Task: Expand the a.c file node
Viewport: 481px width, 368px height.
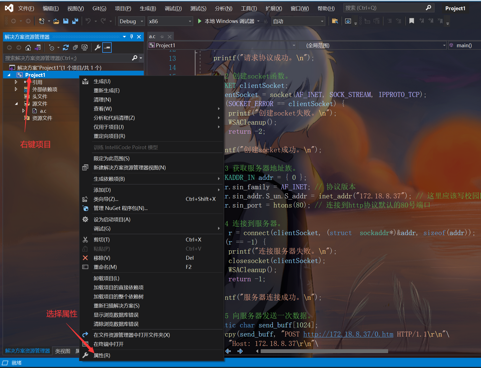Action: tap(23, 111)
